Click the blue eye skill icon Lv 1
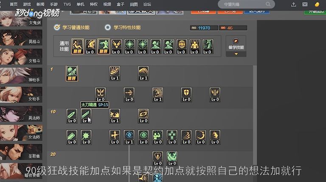The image size is (326, 182). [129, 137]
